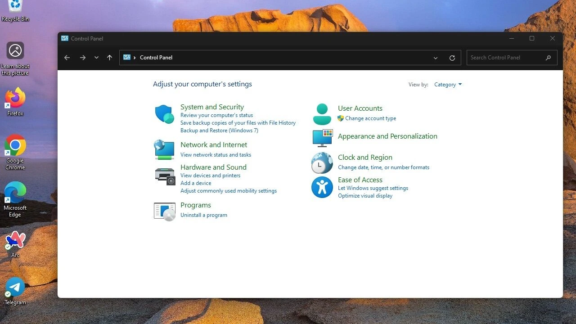Open Backup and Restore (Windows 7)
Screen dimensions: 576x324
[x=219, y=130]
